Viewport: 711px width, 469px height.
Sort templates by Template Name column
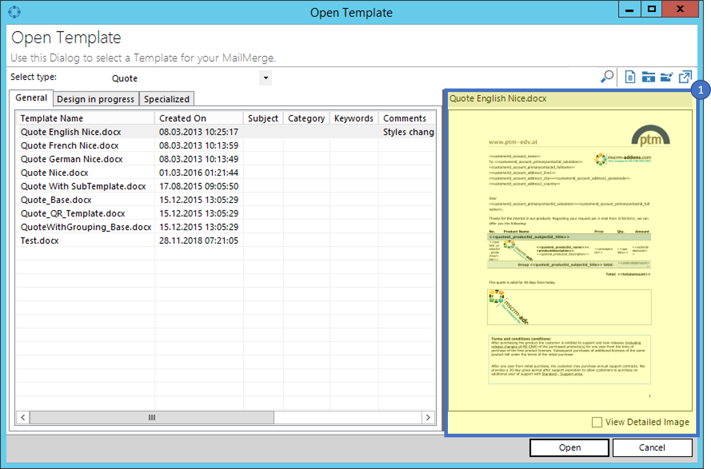click(x=52, y=118)
